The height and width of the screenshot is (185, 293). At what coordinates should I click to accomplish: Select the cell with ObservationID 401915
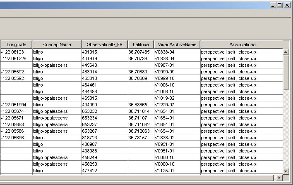104,52
